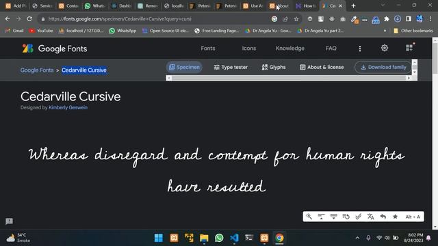Switch to the About browser tab

(279, 5)
